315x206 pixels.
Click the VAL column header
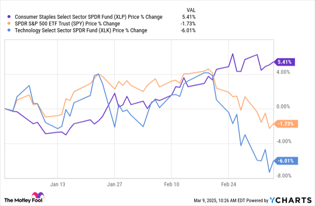(191, 10)
